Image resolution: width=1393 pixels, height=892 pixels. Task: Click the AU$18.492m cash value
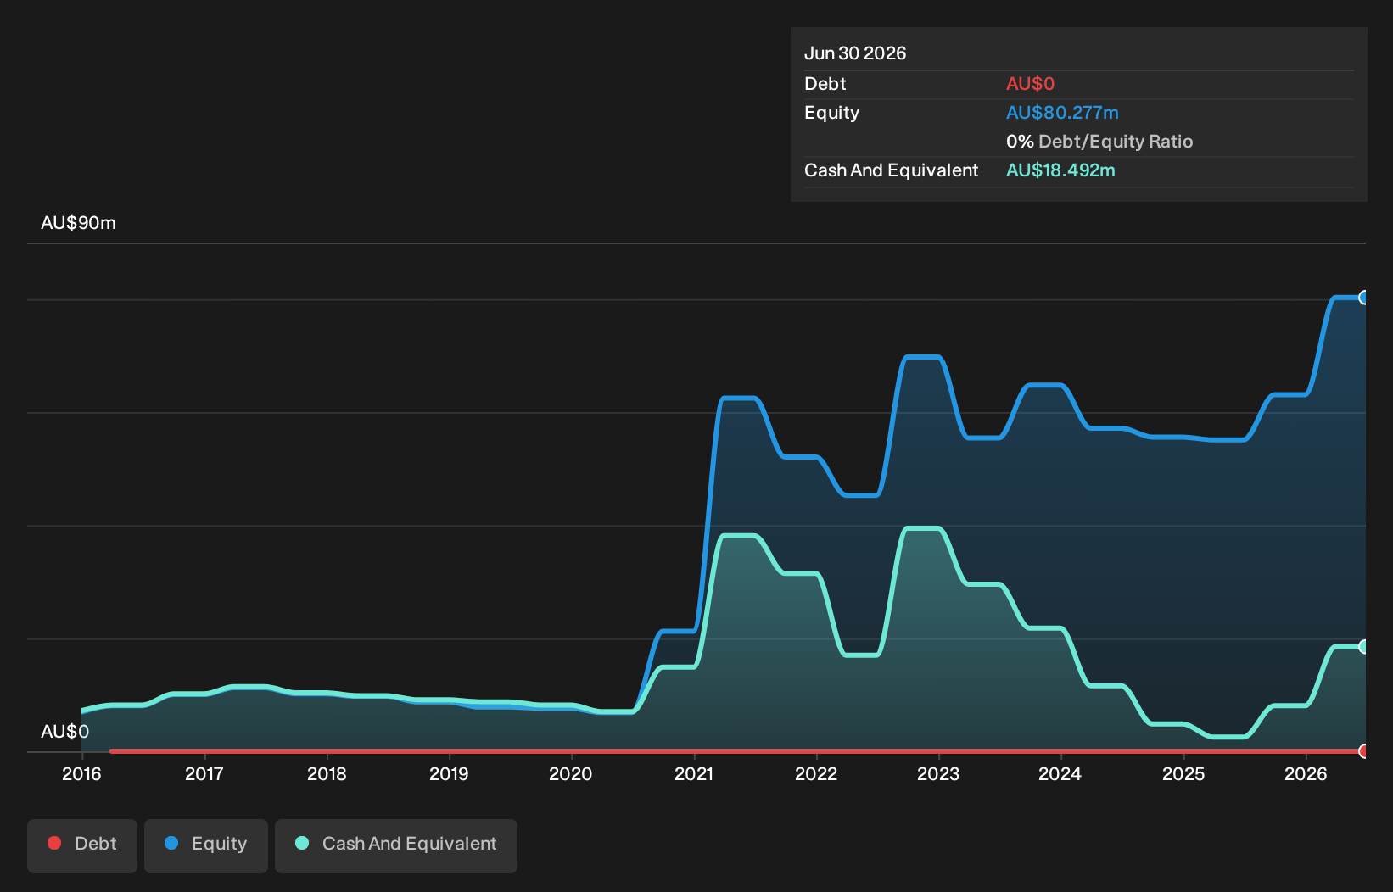click(1060, 170)
